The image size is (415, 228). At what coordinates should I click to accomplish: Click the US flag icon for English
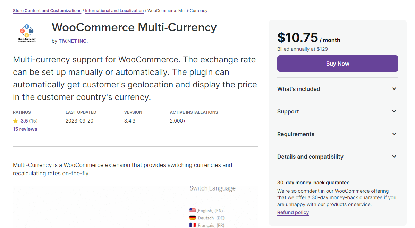tap(193, 210)
